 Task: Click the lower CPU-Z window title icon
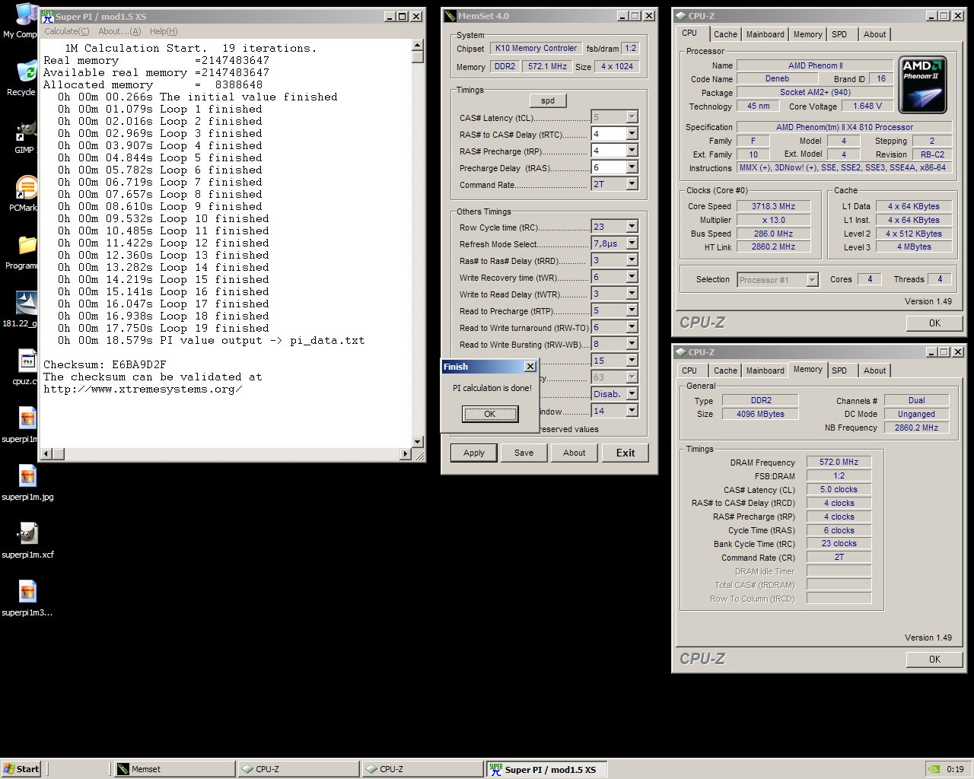680,352
